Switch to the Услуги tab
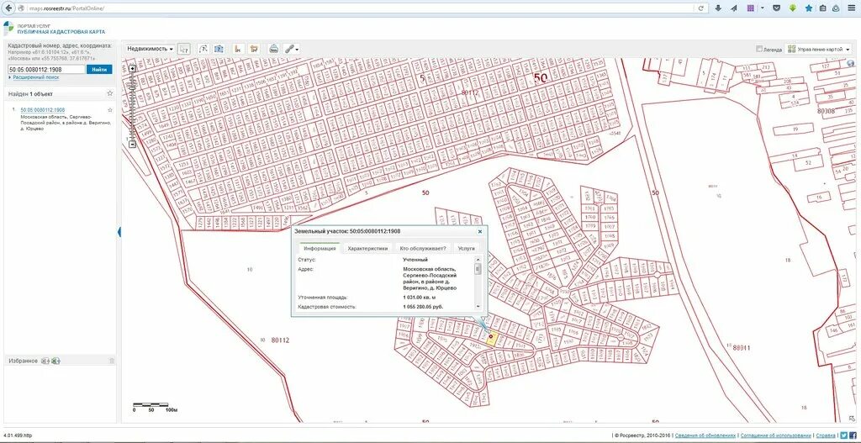 click(466, 248)
